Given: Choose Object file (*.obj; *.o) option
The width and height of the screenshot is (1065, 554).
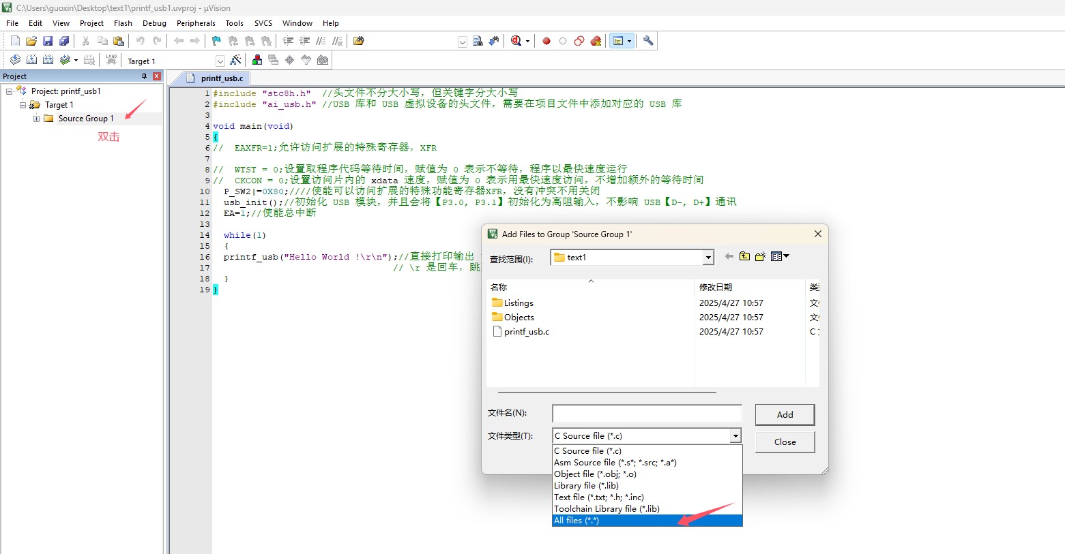Looking at the screenshot, I should [647, 474].
